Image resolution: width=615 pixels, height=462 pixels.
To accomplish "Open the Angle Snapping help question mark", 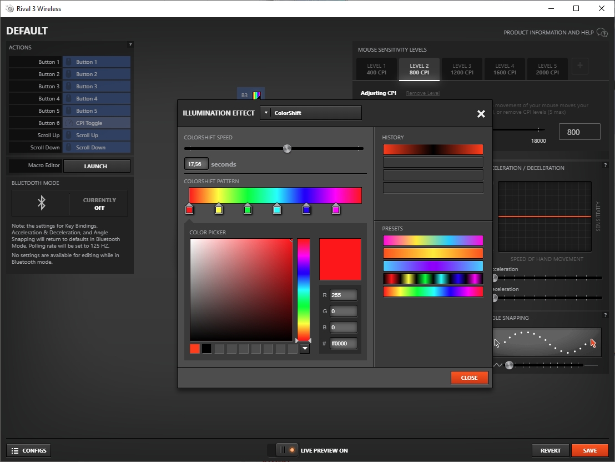I will (605, 315).
